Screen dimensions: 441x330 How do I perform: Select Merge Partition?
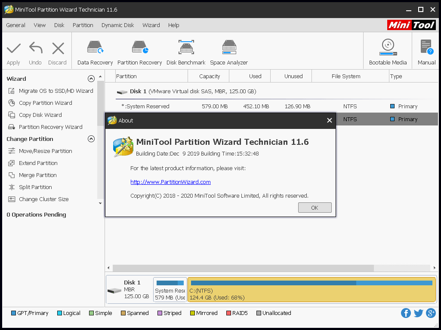32,175
